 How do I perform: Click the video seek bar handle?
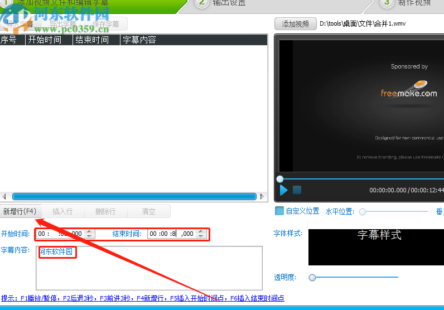(280, 179)
